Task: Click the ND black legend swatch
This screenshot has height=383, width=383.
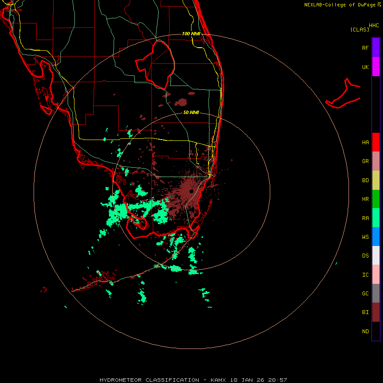Action: pyautogui.click(x=376, y=331)
